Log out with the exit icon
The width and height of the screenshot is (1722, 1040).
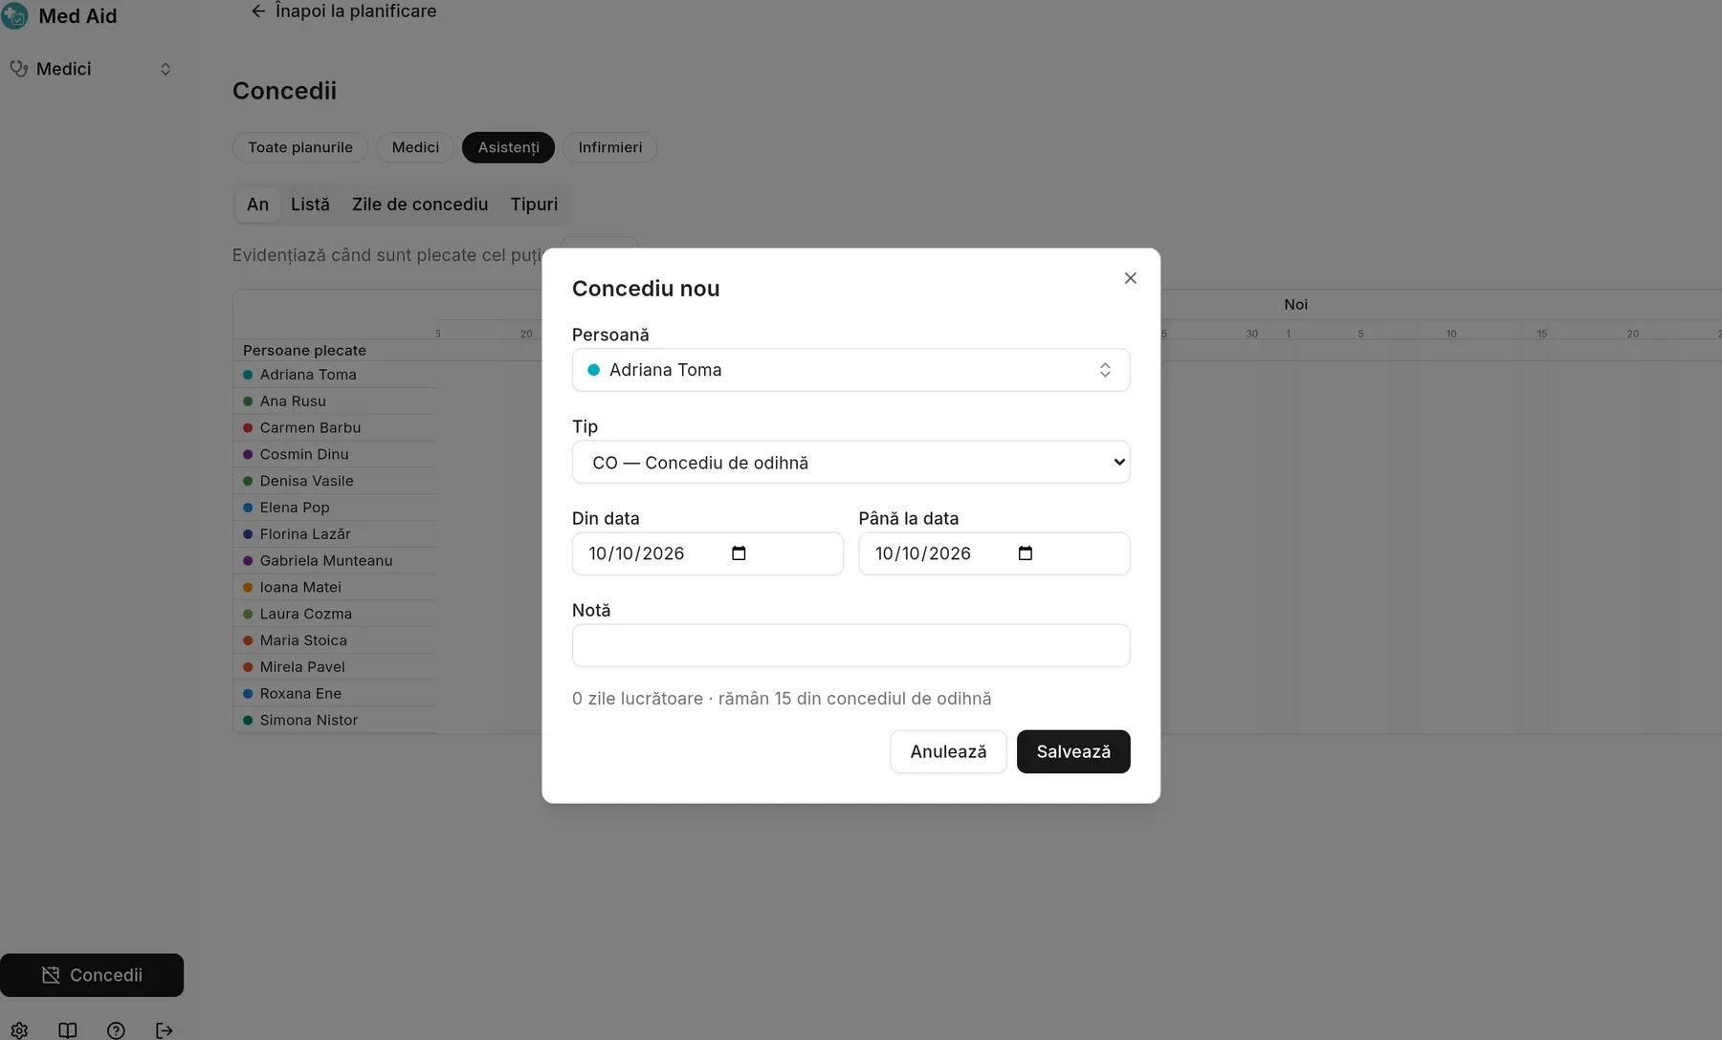coord(165,1029)
